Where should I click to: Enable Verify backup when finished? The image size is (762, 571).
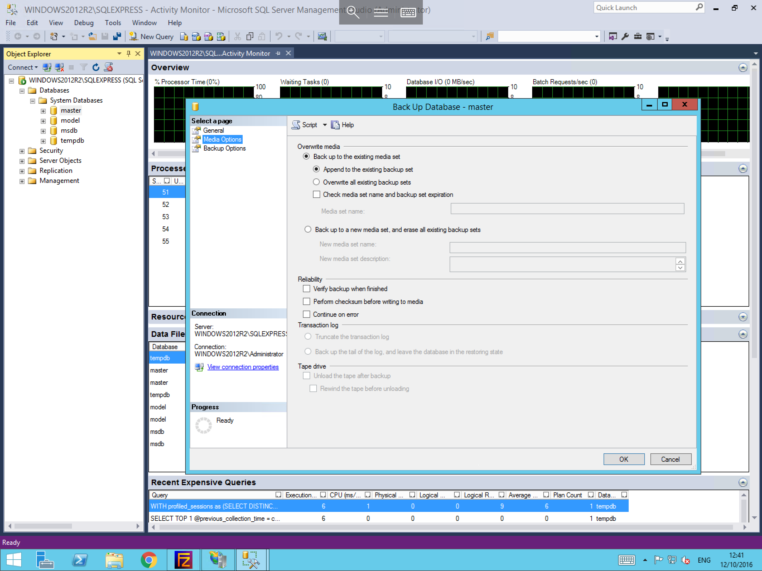[307, 289]
